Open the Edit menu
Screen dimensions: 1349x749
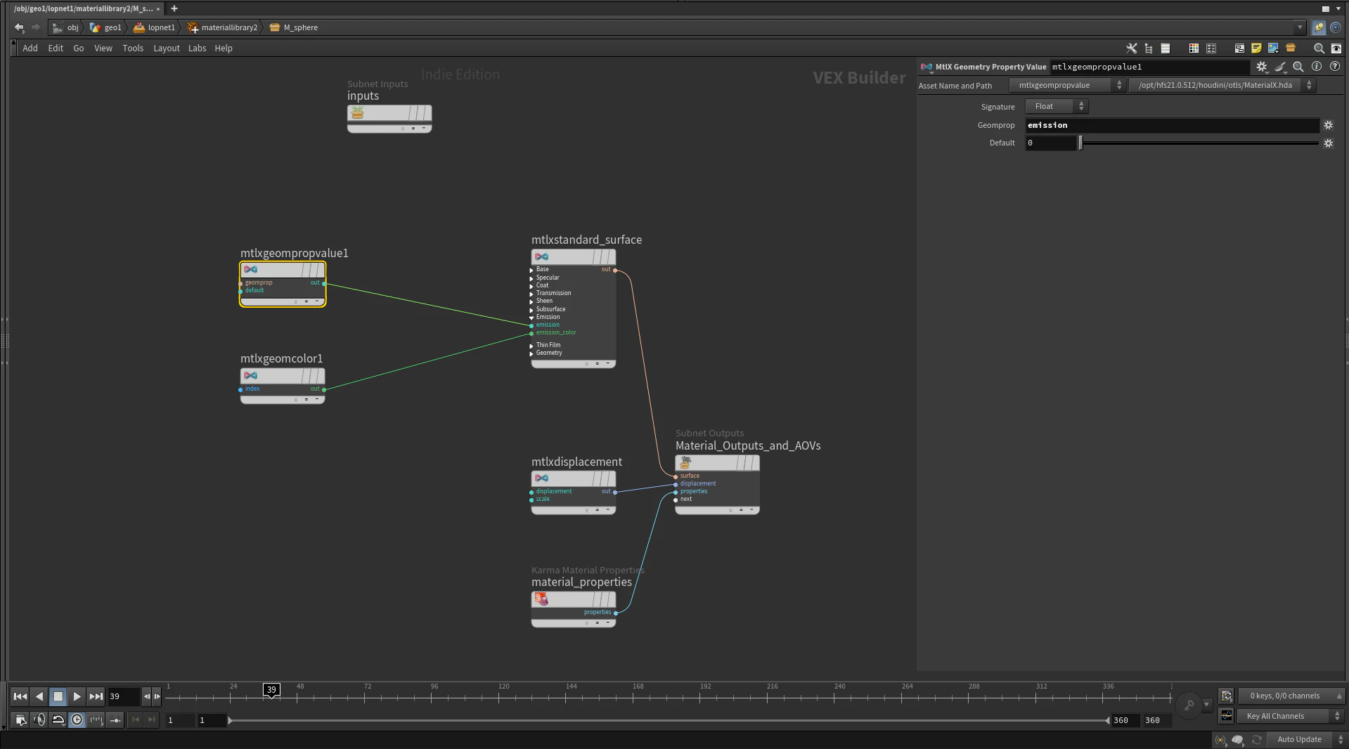[56, 48]
